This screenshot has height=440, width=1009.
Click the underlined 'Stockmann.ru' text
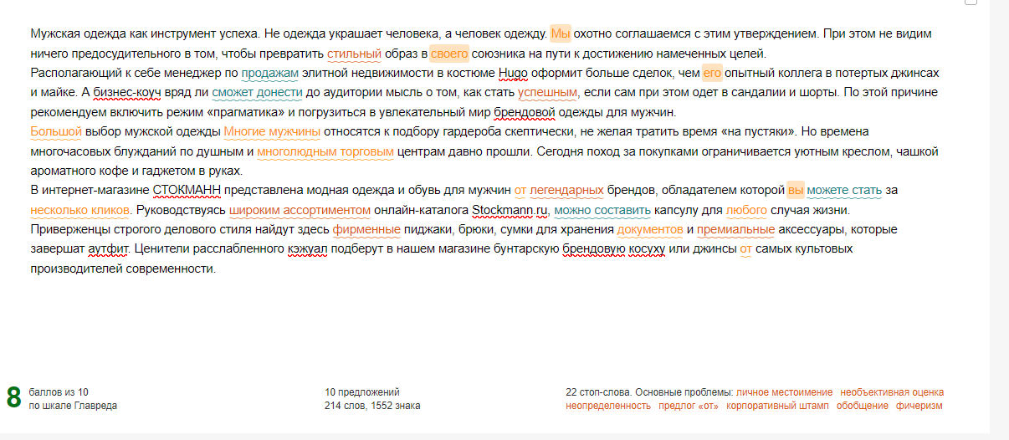(x=510, y=210)
